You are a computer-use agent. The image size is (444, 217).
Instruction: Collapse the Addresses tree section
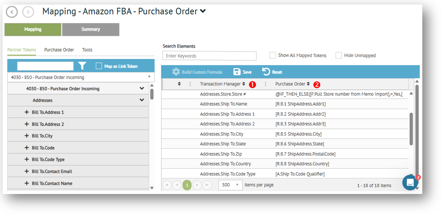tap(142, 100)
